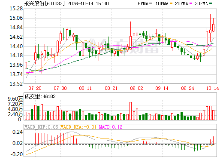Image resolution: width=223 pixels, height=157 pixels.
Task: Click the last red candlestick on 10-14
Action: click(213, 28)
